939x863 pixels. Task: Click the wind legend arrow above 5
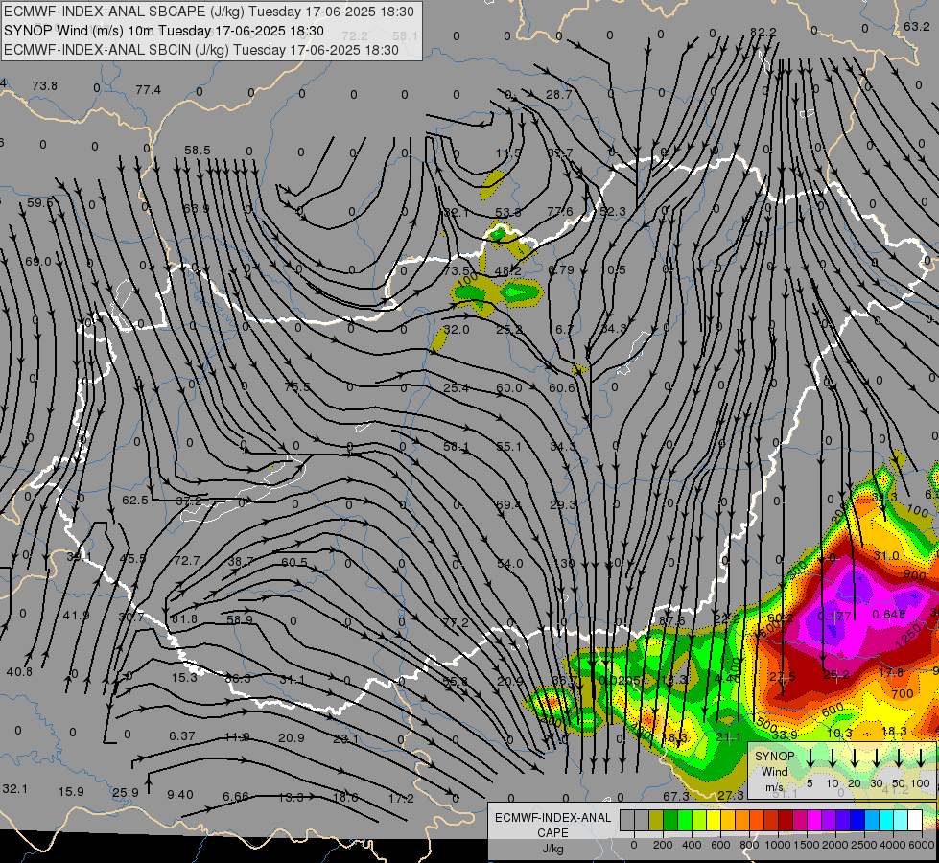coord(810,758)
